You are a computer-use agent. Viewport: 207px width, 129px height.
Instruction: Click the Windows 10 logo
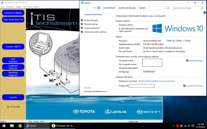(178, 28)
